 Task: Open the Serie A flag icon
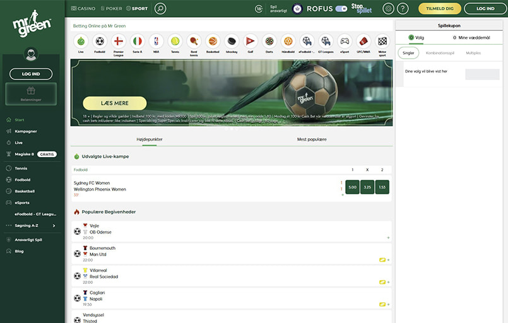point(137,41)
